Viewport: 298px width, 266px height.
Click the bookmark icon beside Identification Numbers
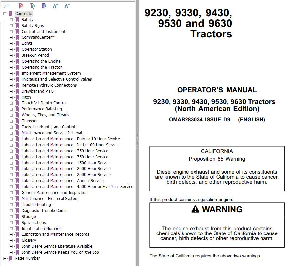tap(17, 229)
